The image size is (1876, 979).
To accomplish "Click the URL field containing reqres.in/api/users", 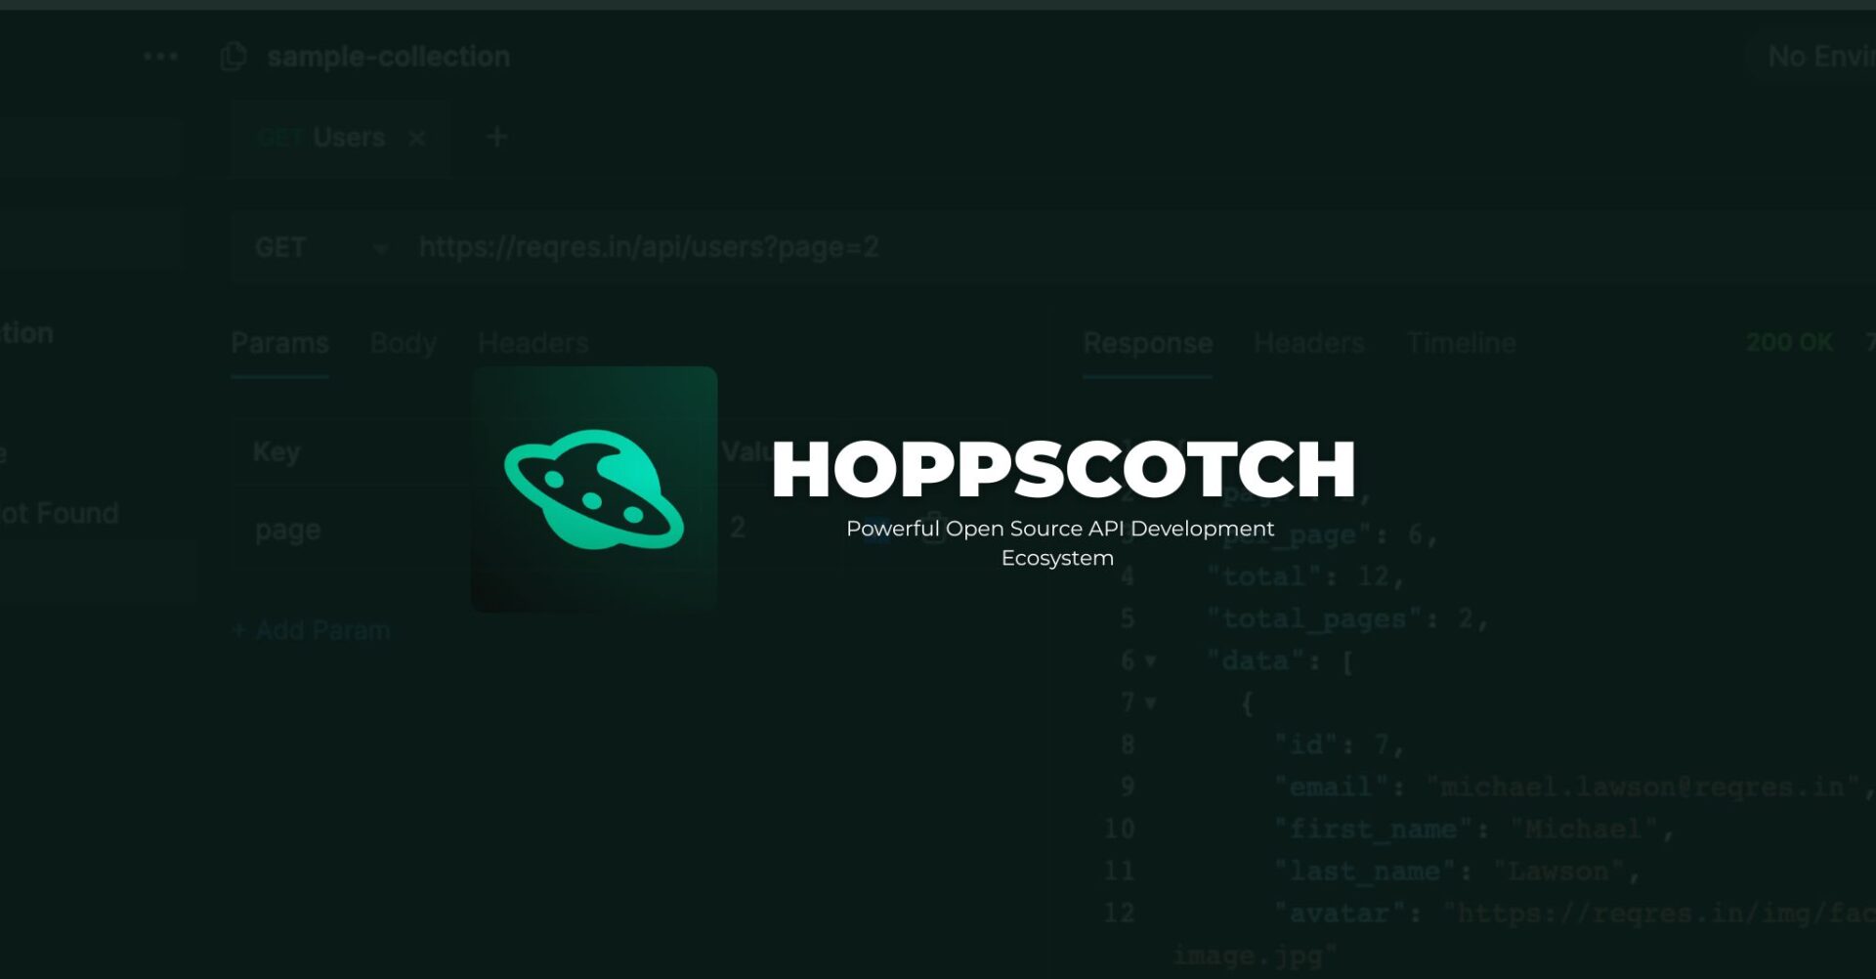I will click(650, 249).
